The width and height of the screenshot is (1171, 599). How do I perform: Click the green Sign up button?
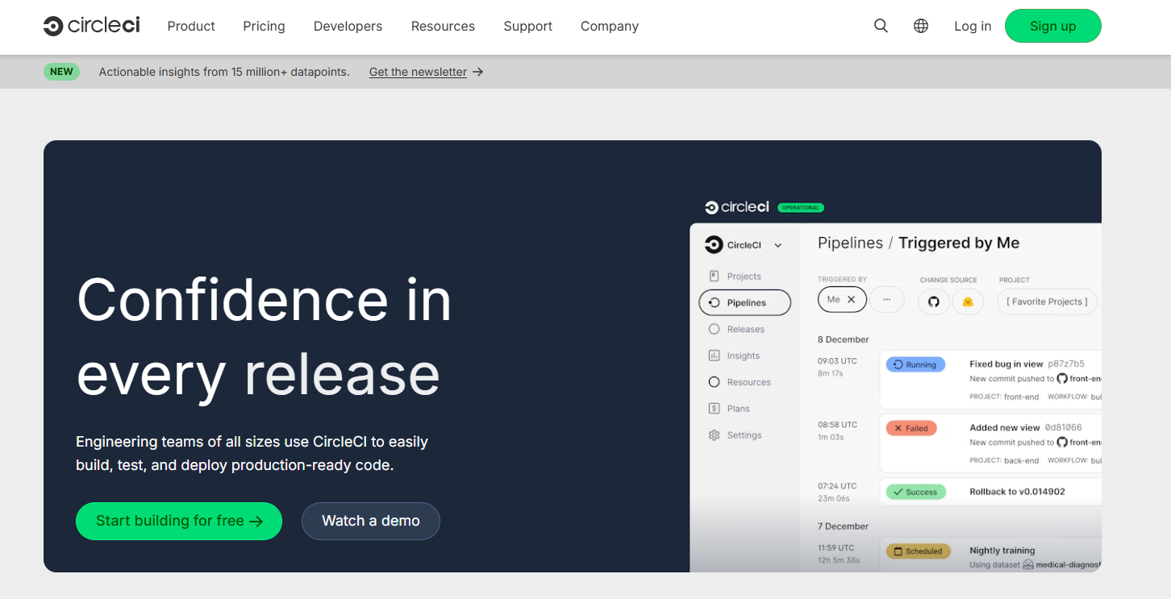pos(1052,26)
